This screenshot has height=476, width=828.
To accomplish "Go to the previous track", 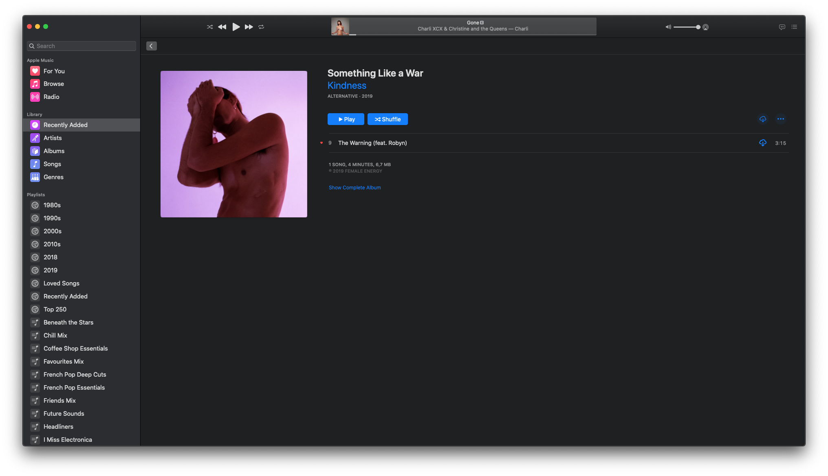I will tap(222, 27).
